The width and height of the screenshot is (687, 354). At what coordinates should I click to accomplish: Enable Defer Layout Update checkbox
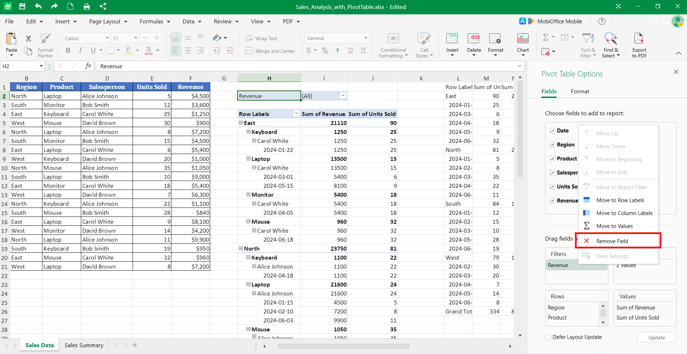(548, 337)
